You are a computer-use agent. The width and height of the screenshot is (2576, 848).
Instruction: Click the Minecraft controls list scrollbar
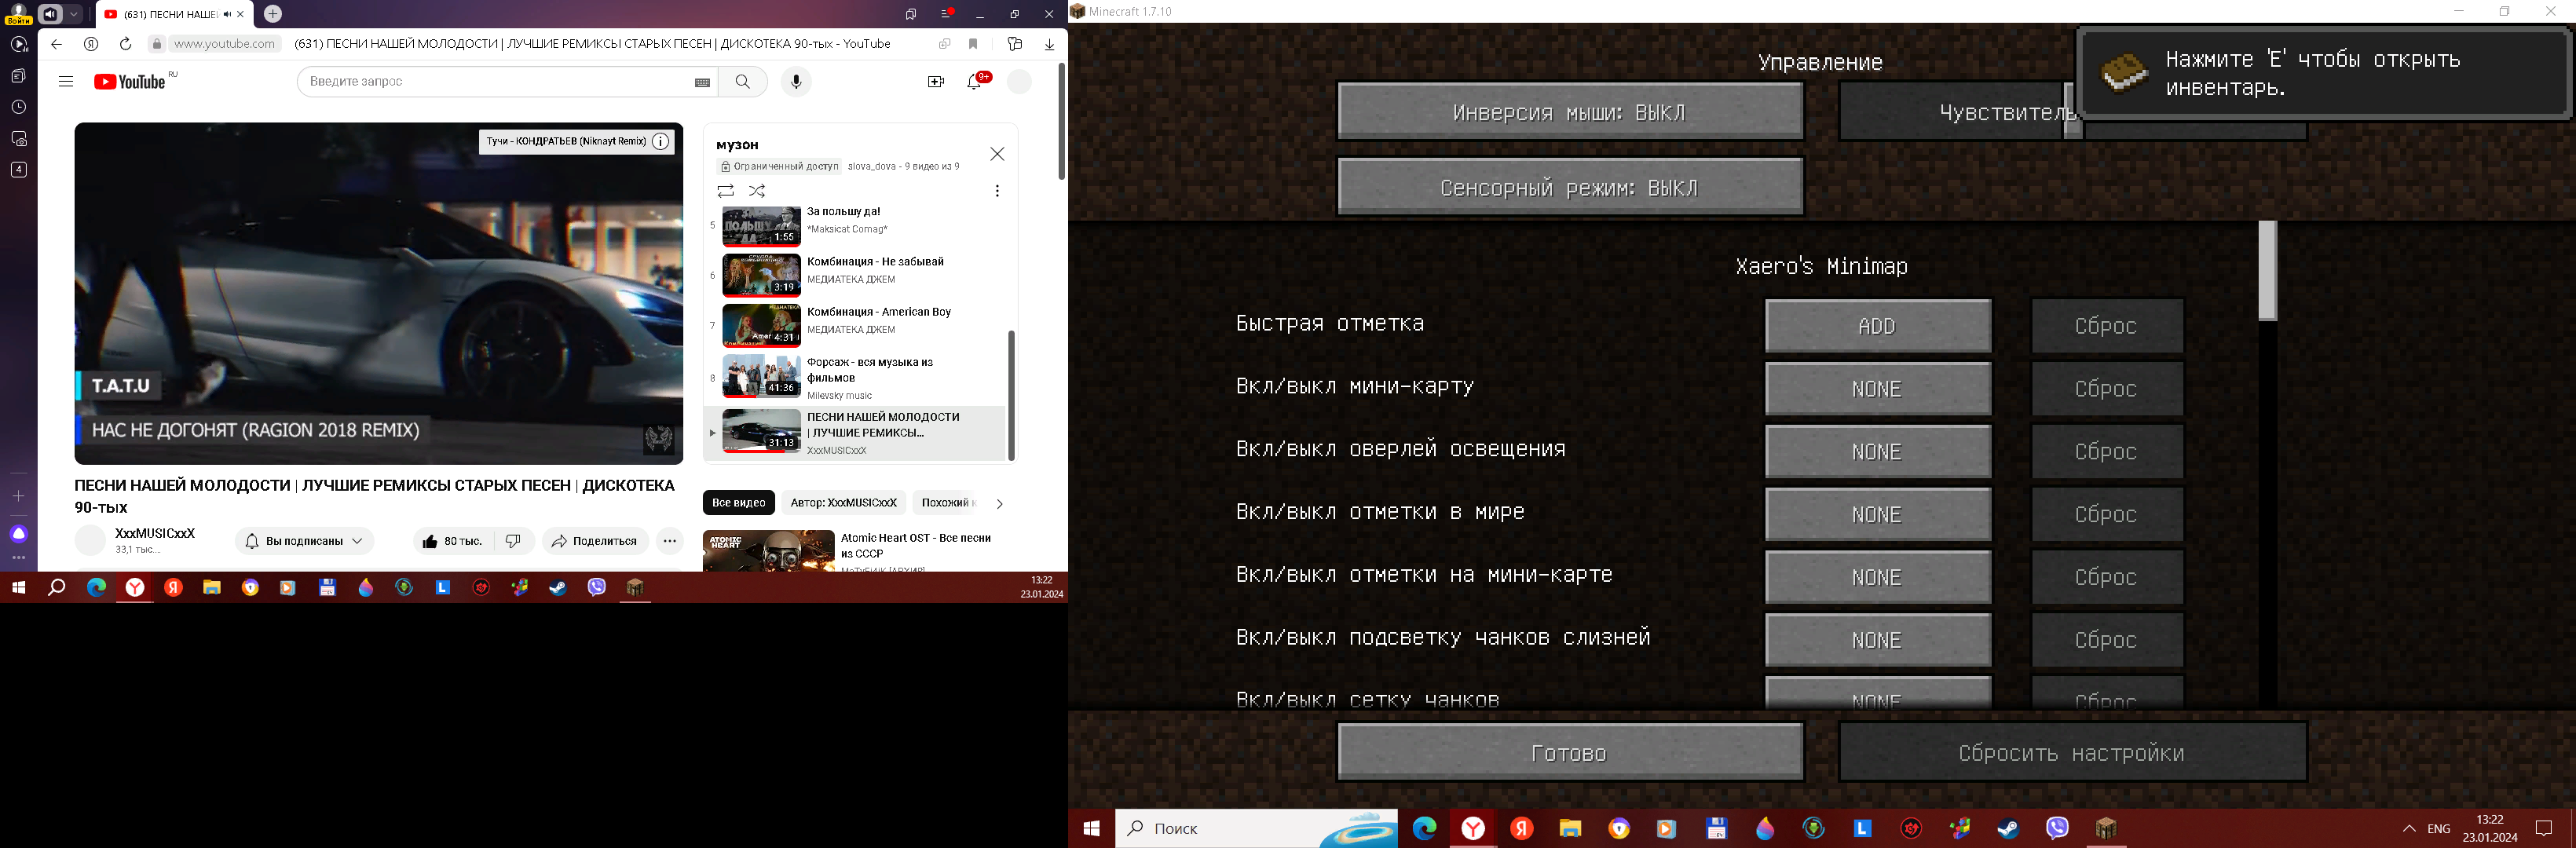2267,271
